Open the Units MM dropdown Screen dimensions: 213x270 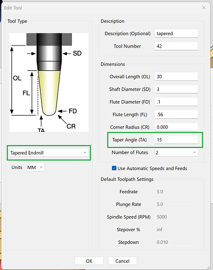tap(35, 167)
